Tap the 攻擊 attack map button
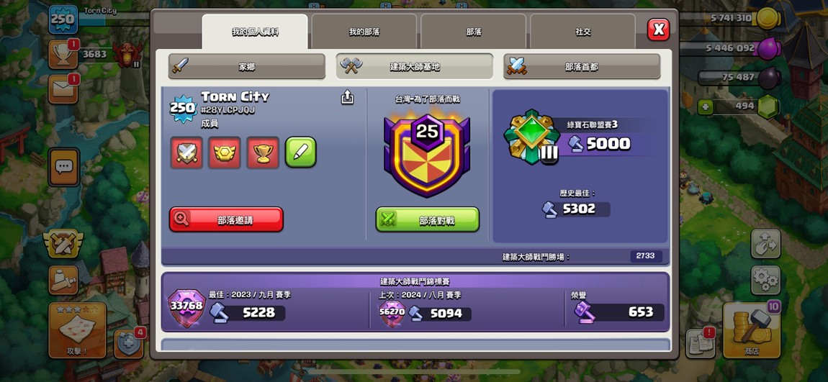The image size is (828, 382). click(77, 330)
